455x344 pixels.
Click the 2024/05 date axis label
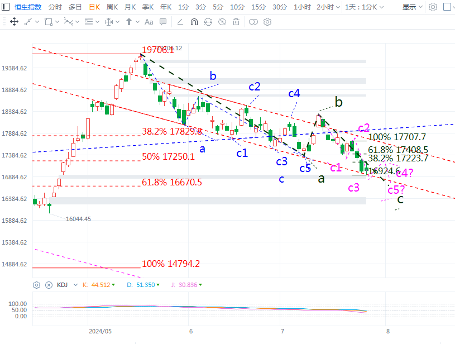click(100, 331)
